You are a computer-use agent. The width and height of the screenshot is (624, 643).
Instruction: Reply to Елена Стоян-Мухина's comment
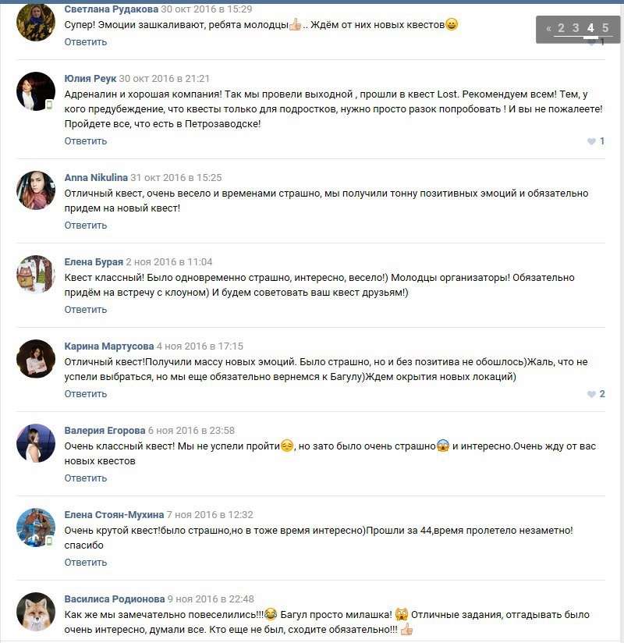click(85, 563)
